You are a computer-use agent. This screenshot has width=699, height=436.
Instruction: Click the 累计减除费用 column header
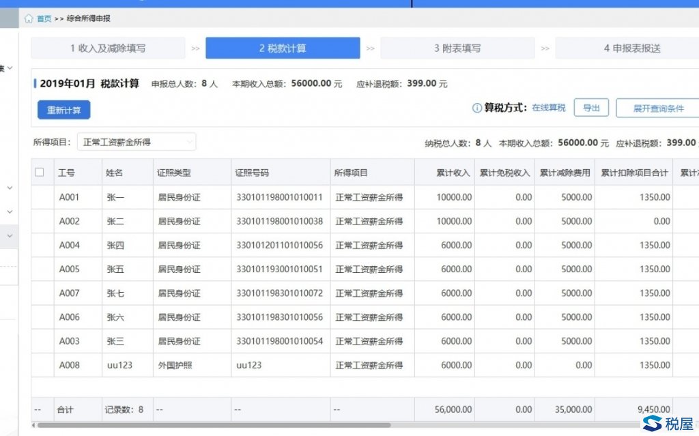pyautogui.click(x=565, y=173)
